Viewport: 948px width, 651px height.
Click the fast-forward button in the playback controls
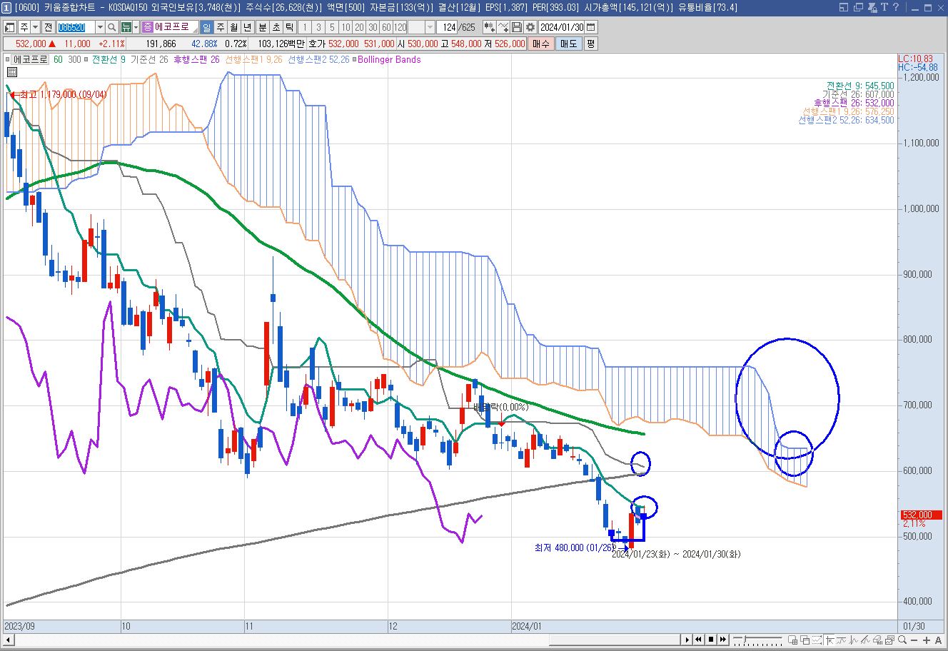click(x=724, y=640)
